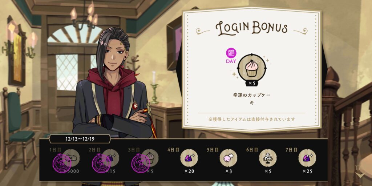Click the day 5 pink candy icon
The width and height of the screenshot is (372, 186).
pos(229,158)
